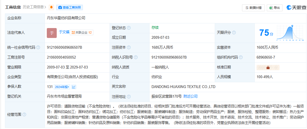The height and width of the screenshot is (129, 307).
Task: Click 导出 export button
Action: (275, 8)
